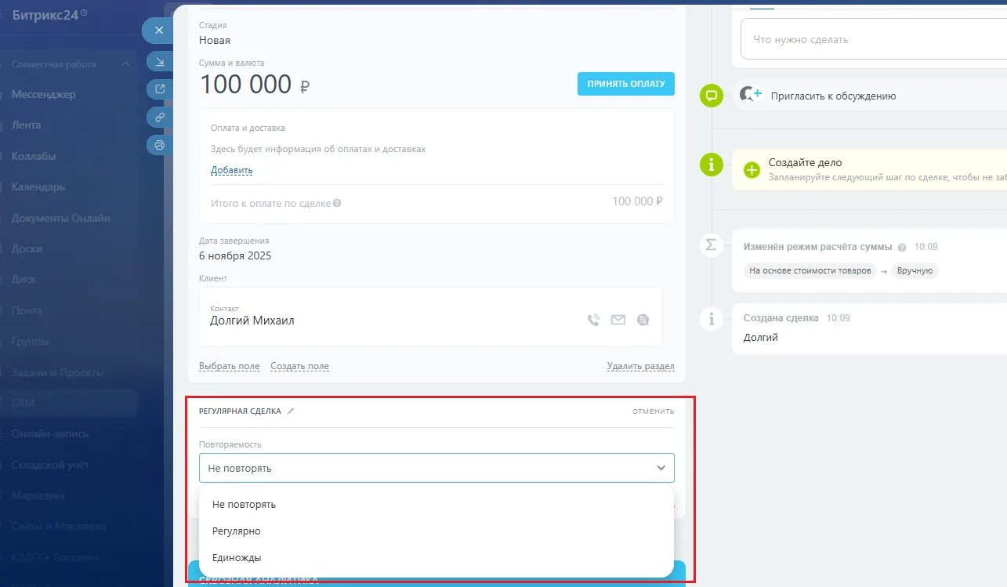The width and height of the screenshot is (1007, 587).
Task: Click Пригласить к обсуждению text
Action: (833, 96)
